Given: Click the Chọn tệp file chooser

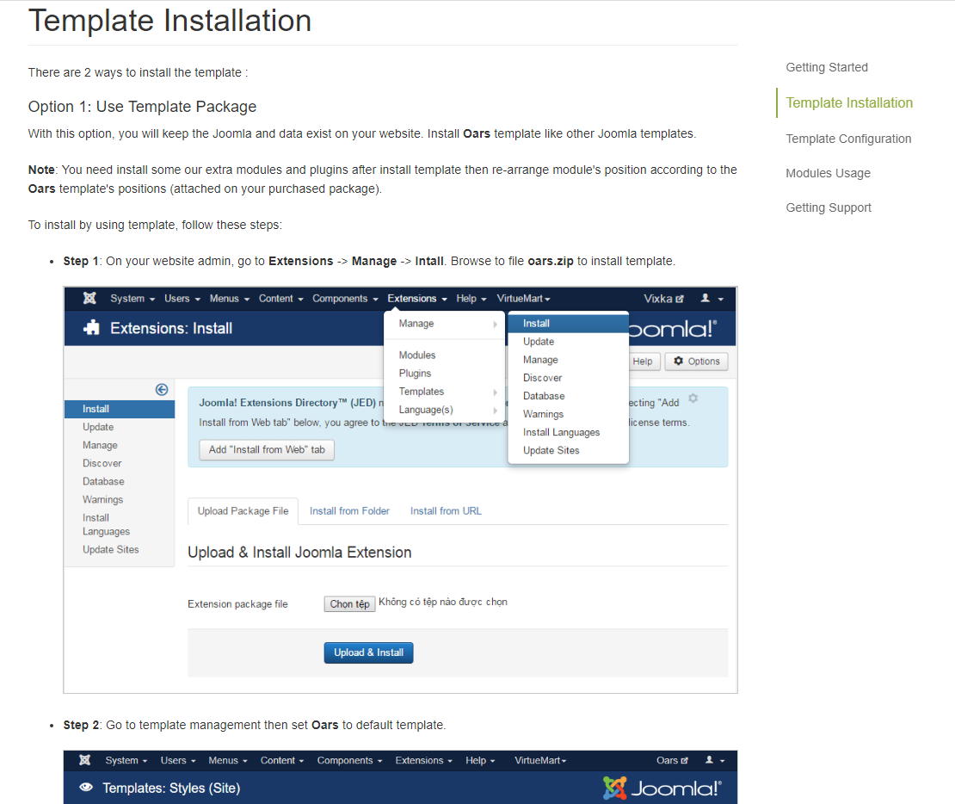Looking at the screenshot, I should point(349,603).
